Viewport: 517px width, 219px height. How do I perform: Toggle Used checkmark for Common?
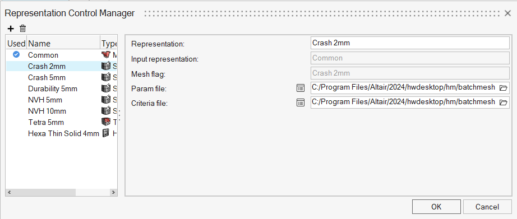tap(16, 55)
